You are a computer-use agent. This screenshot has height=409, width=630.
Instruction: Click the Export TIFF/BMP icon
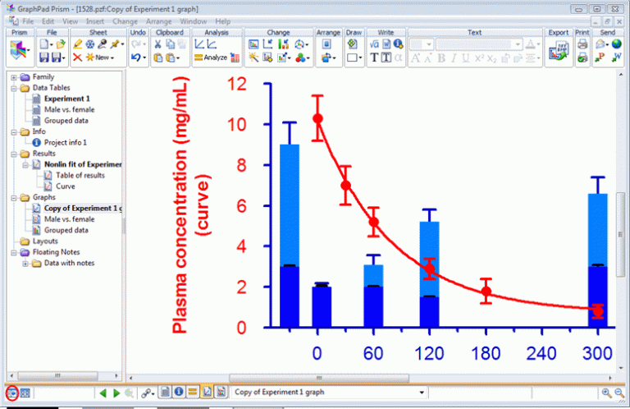coord(559,52)
